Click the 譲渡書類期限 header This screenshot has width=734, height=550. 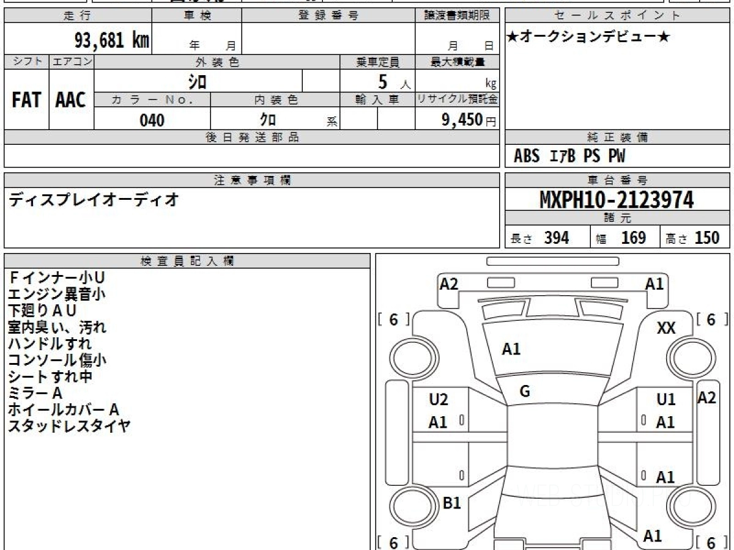[x=457, y=16]
